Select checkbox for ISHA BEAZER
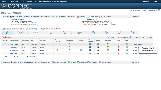Screen dimensions: 161x90 tap(6, 44)
